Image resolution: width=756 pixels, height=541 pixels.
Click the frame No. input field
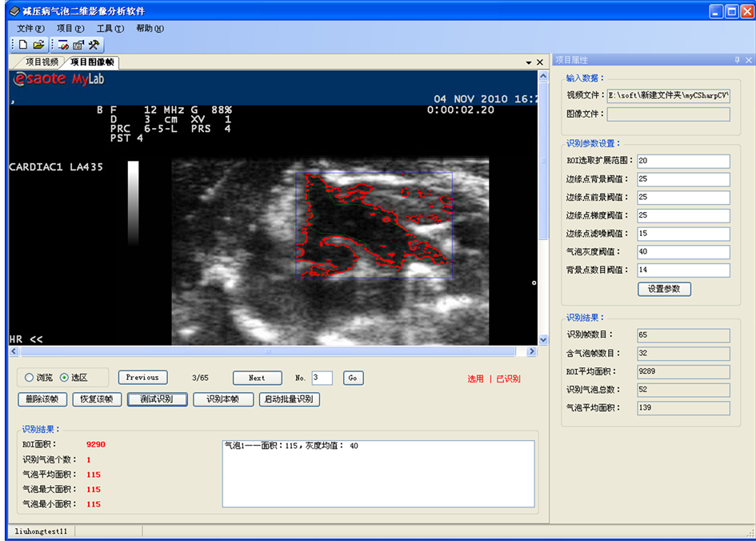click(x=322, y=378)
